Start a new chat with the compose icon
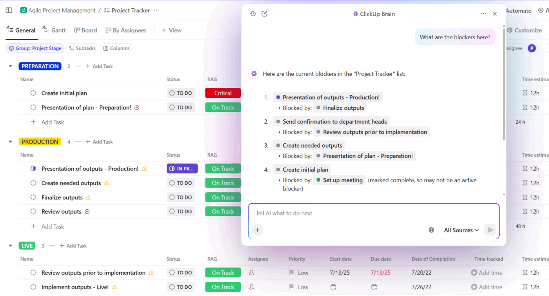This screenshot has width=549, height=296. 265,13
